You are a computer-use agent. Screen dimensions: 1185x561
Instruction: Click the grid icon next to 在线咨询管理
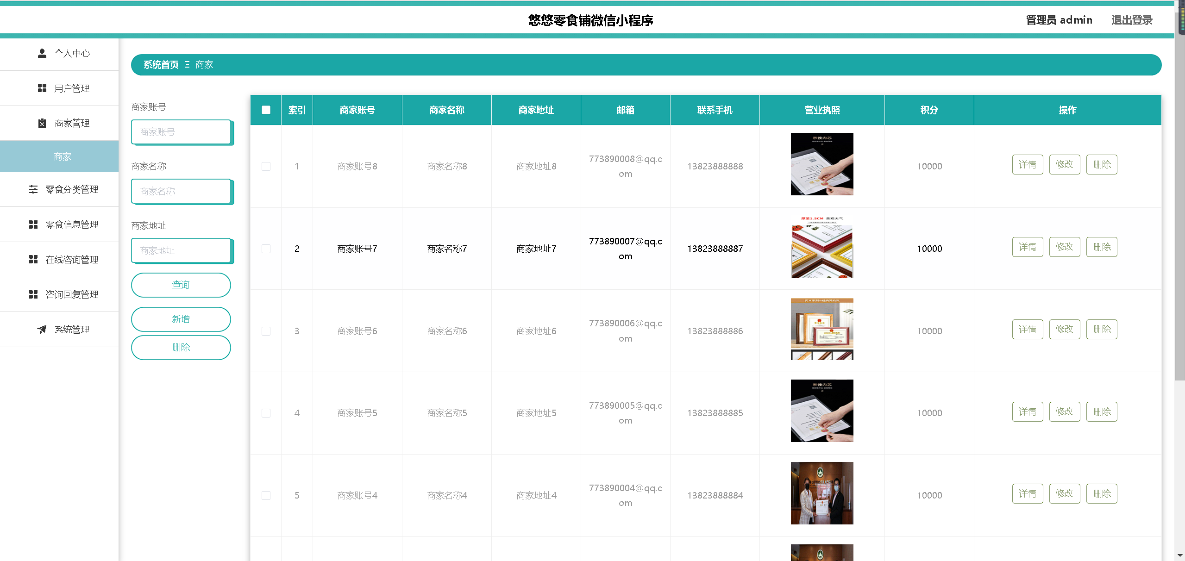pos(33,259)
